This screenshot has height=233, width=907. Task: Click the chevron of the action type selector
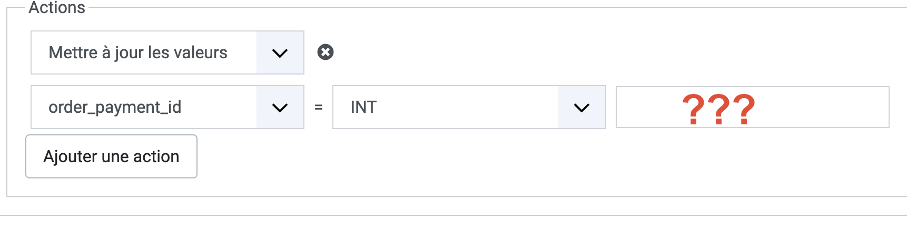tap(280, 52)
